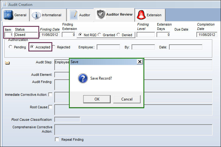Click the Extension Days field
This screenshot has width=221, height=147.
tap(163, 35)
